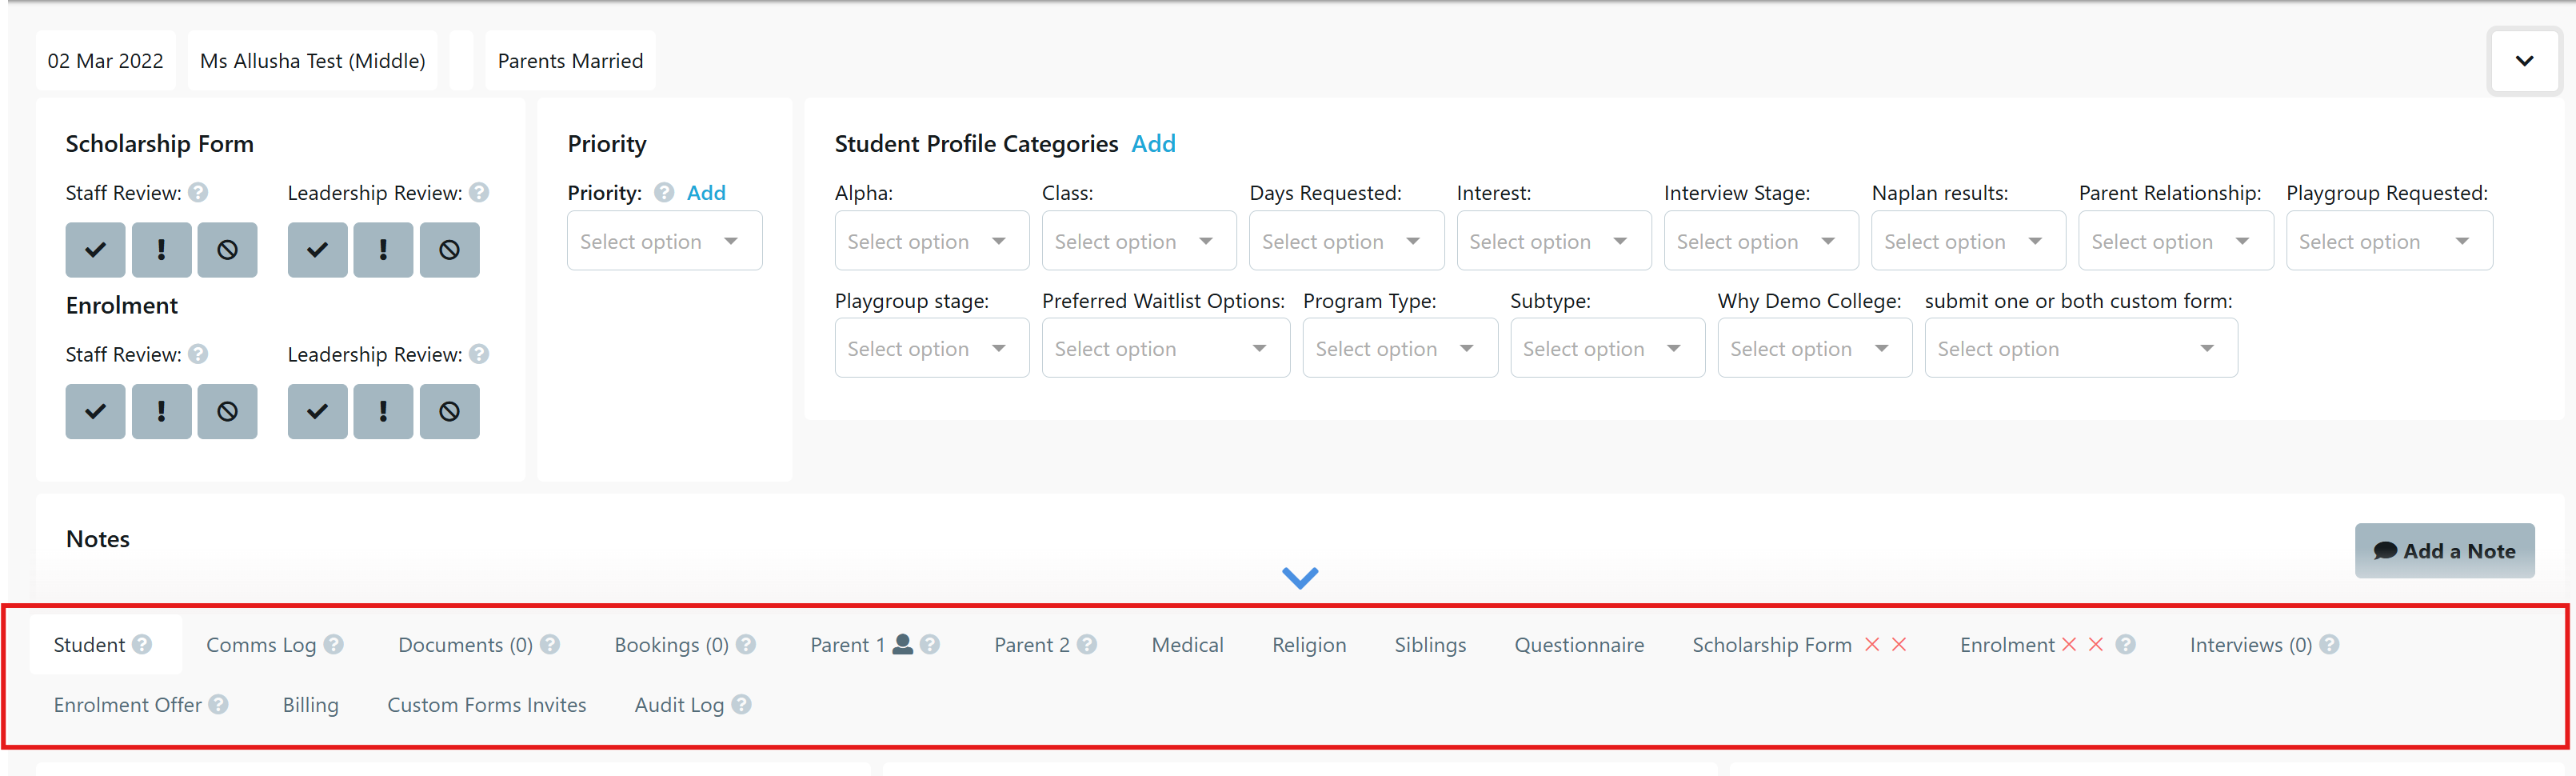This screenshot has width=2576, height=776.
Task: Click the help icon on Comms Log tab
Action: point(334,645)
